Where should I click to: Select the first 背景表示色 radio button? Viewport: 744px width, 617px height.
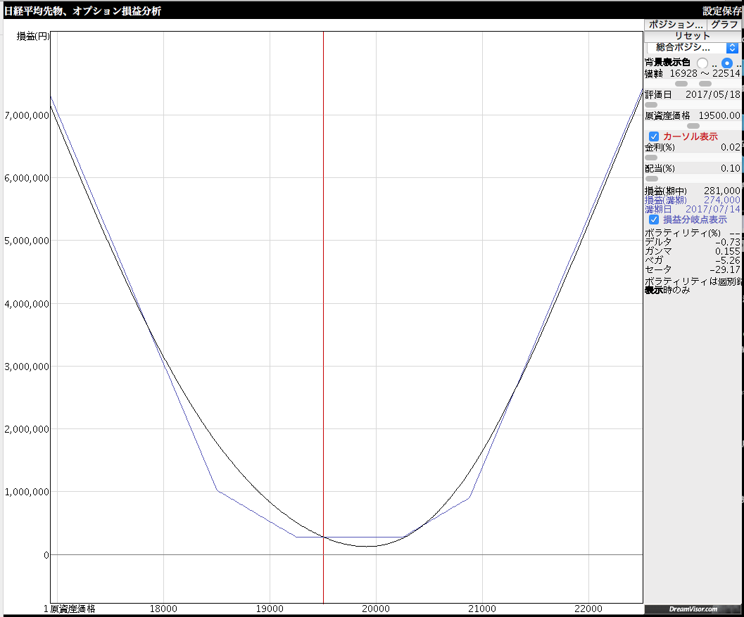tap(702, 63)
